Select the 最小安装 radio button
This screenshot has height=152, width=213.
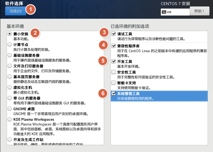click(10, 34)
